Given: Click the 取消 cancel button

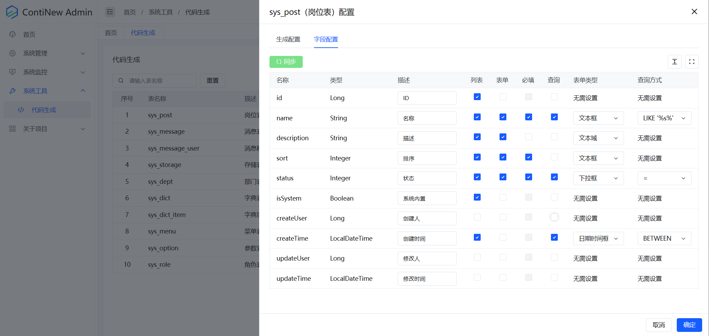Looking at the screenshot, I should coord(659,325).
